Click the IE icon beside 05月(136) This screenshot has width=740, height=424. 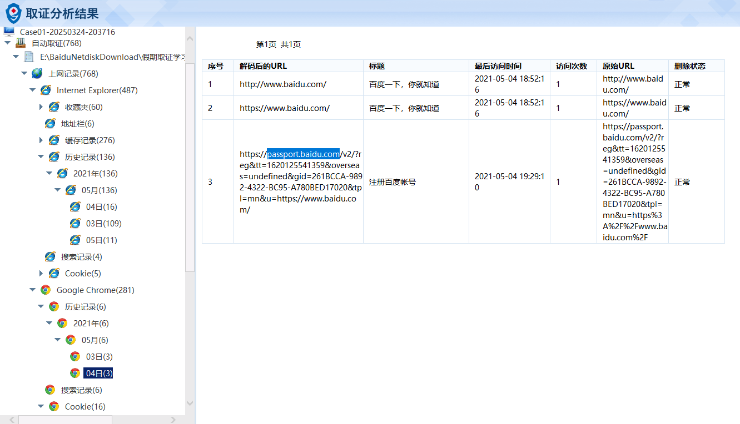[x=71, y=190]
